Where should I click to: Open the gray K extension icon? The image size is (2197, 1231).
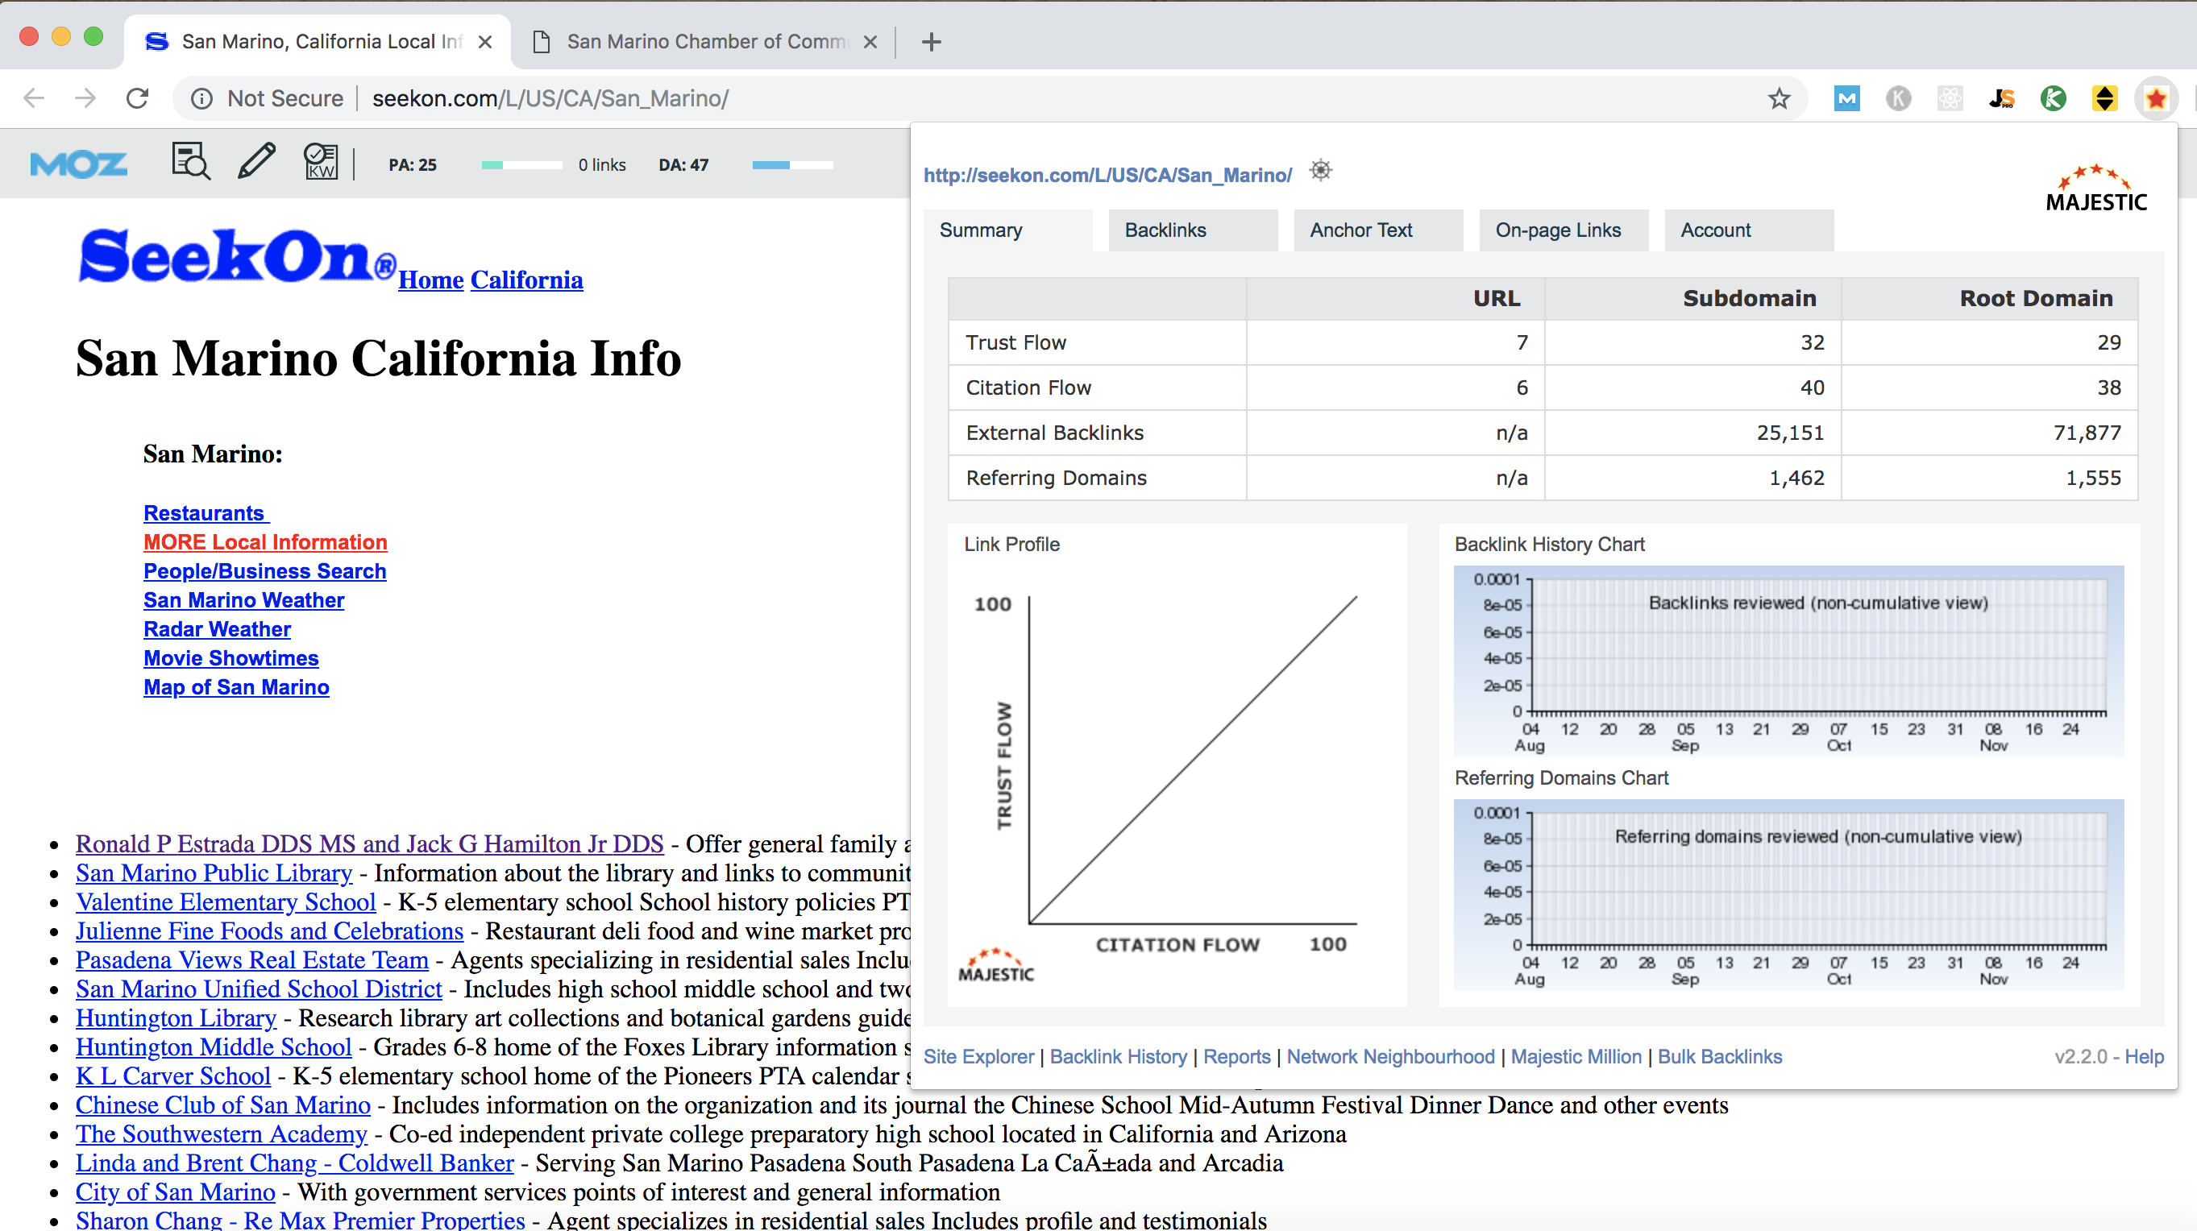coord(1898,99)
